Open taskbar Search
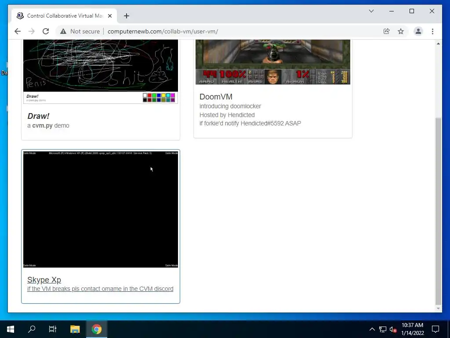 click(x=32, y=329)
